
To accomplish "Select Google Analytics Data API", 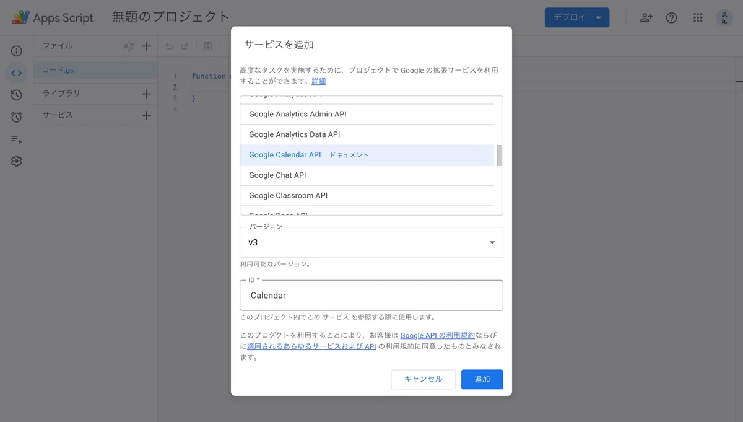I will click(367, 134).
